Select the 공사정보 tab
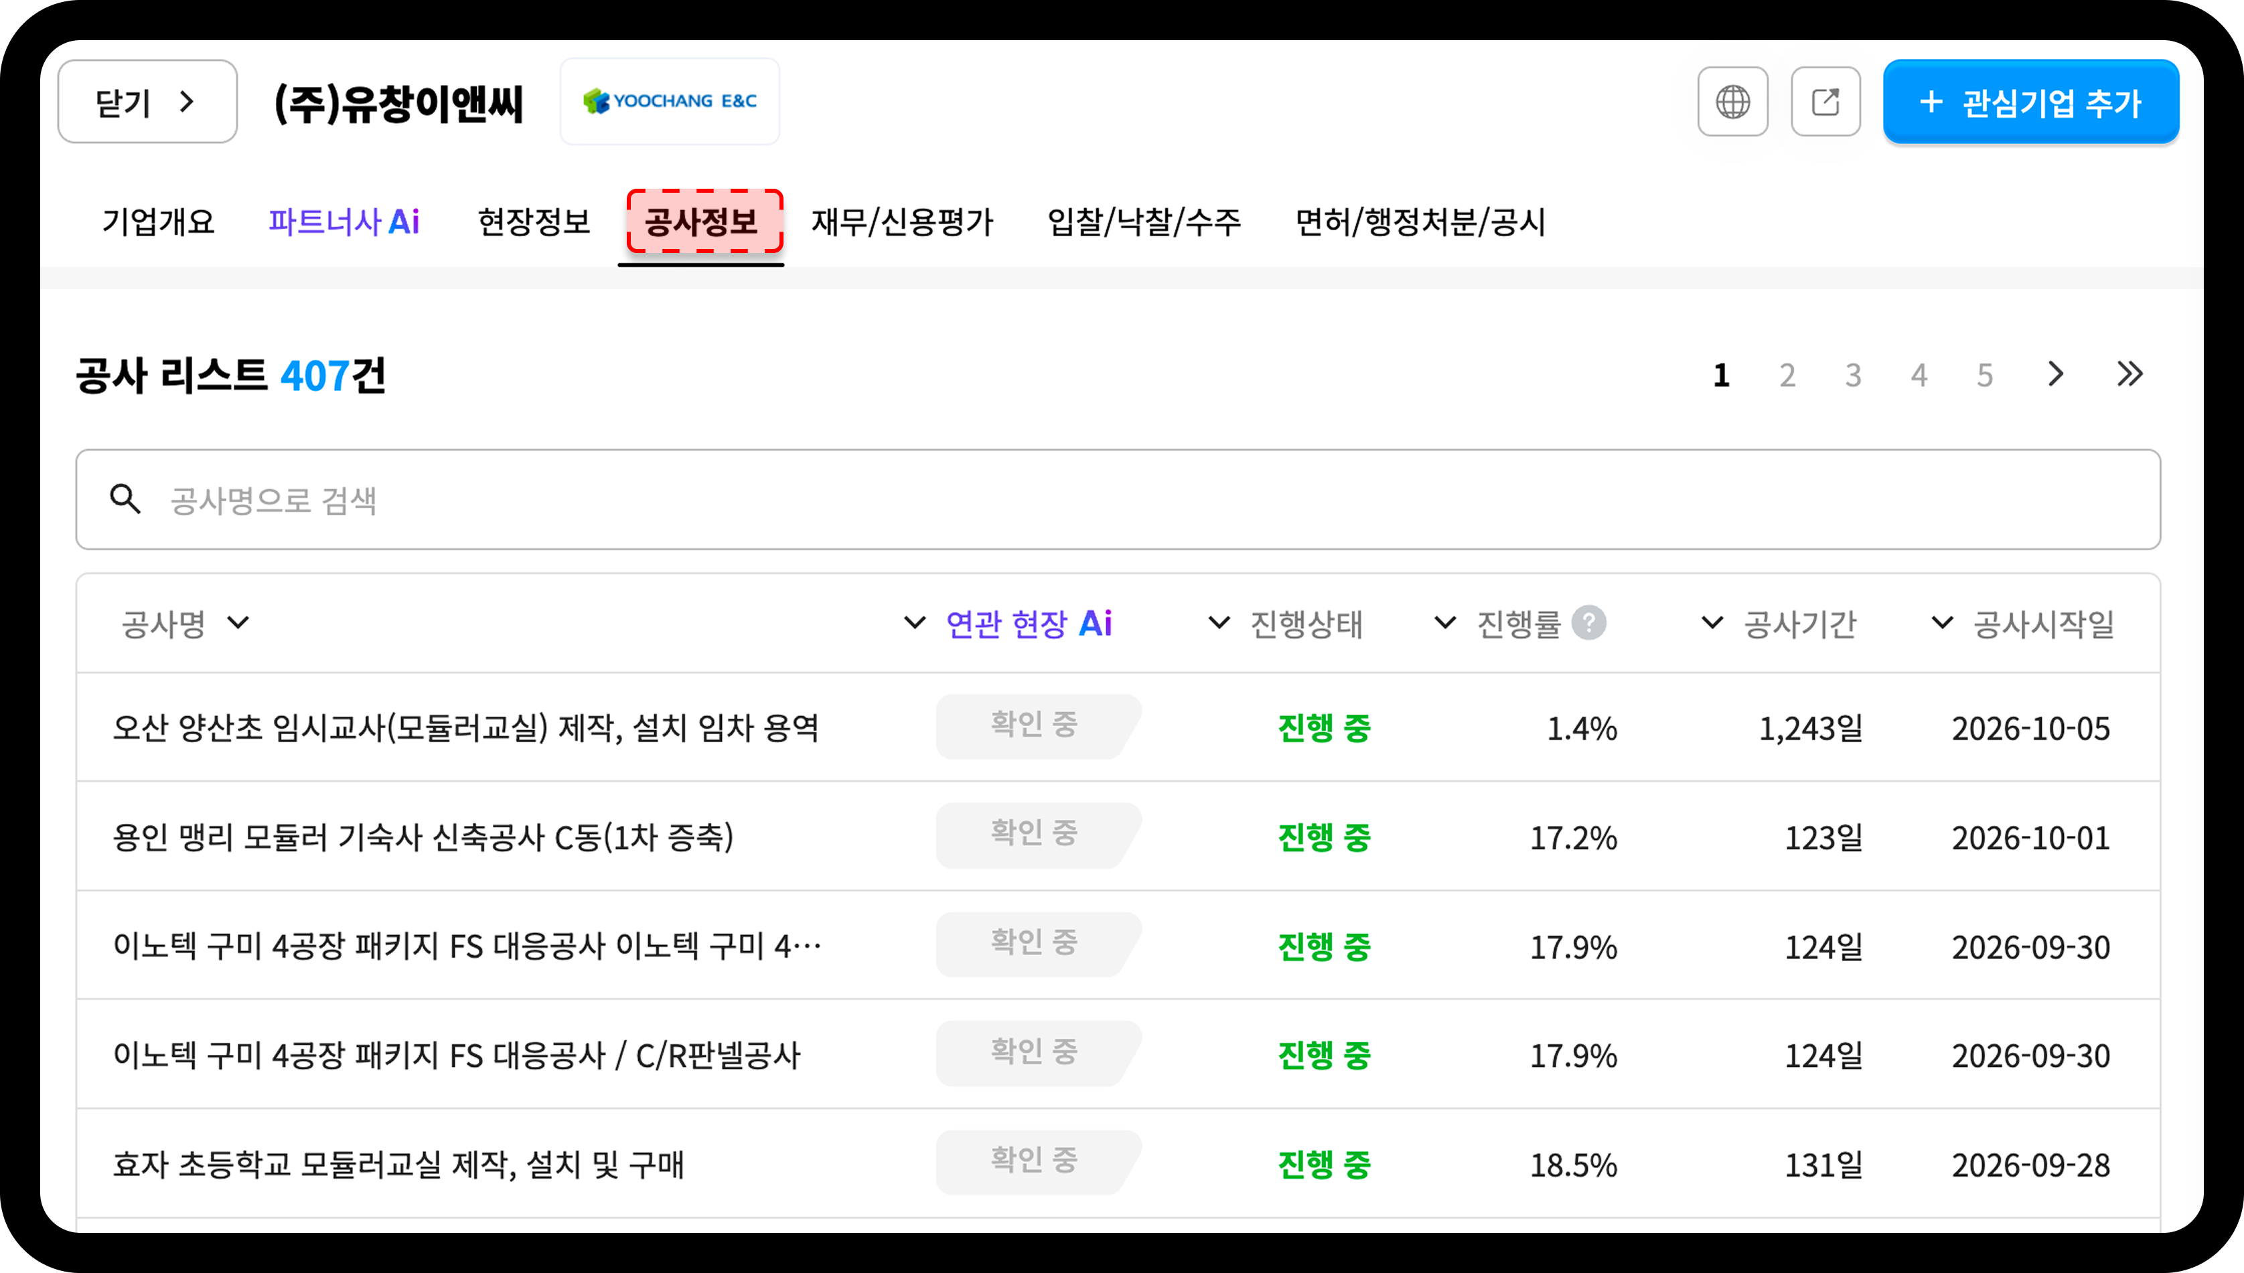 point(701,221)
